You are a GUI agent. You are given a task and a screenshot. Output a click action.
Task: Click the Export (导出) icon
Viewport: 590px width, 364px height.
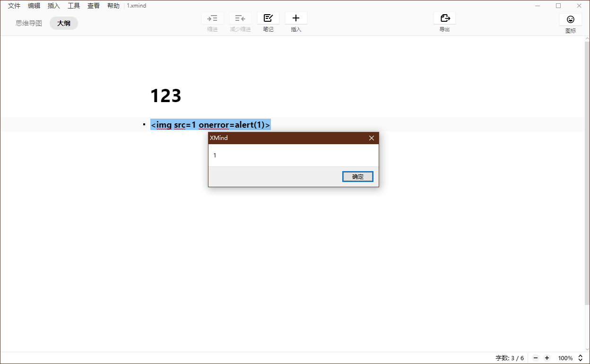(444, 18)
